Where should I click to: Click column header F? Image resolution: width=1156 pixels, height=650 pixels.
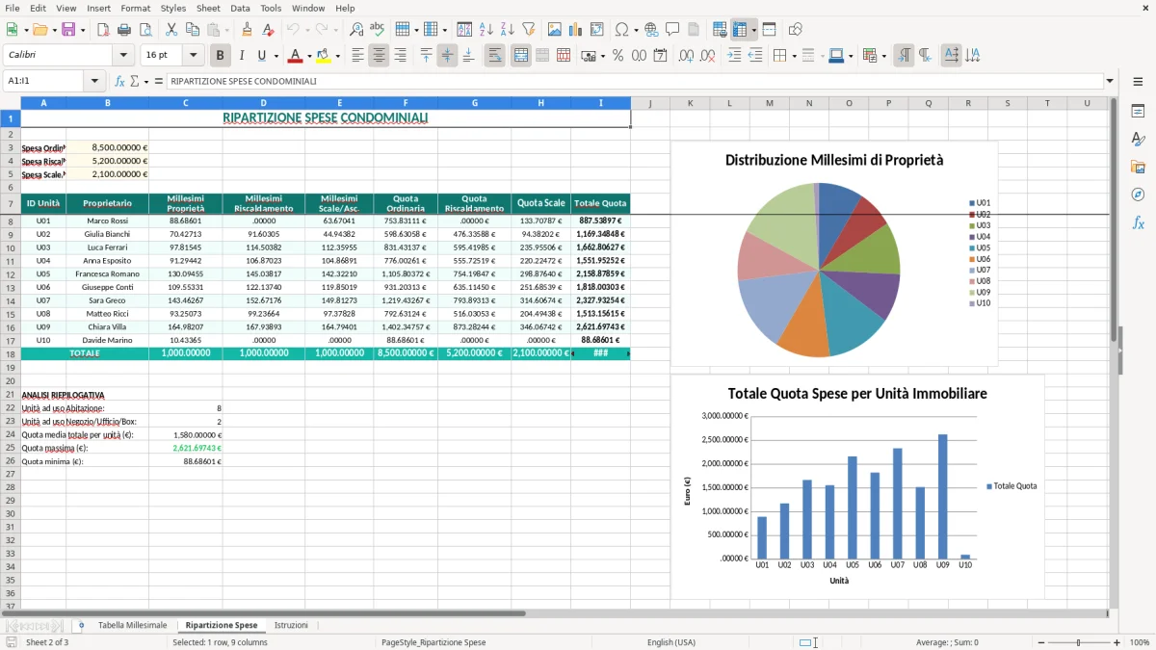[x=406, y=103]
